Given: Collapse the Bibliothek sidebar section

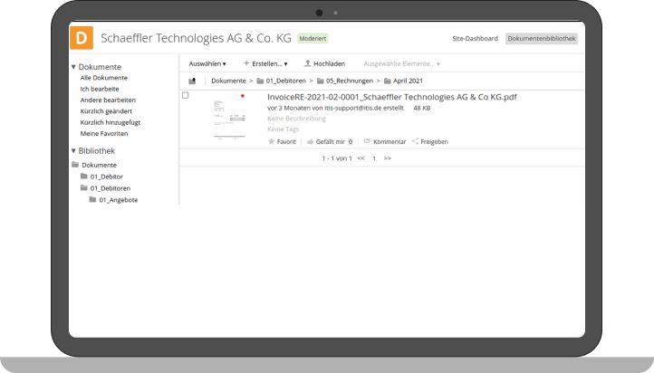Looking at the screenshot, I should click(73, 150).
